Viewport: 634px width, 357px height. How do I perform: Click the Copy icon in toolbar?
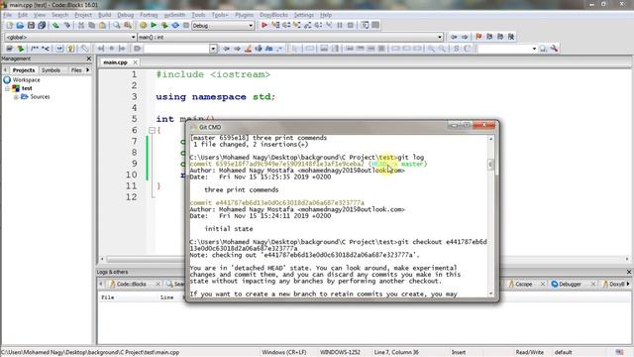[92, 25]
